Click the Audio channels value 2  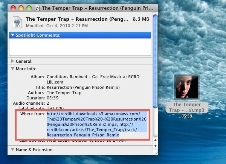pyautogui.click(x=48, y=103)
